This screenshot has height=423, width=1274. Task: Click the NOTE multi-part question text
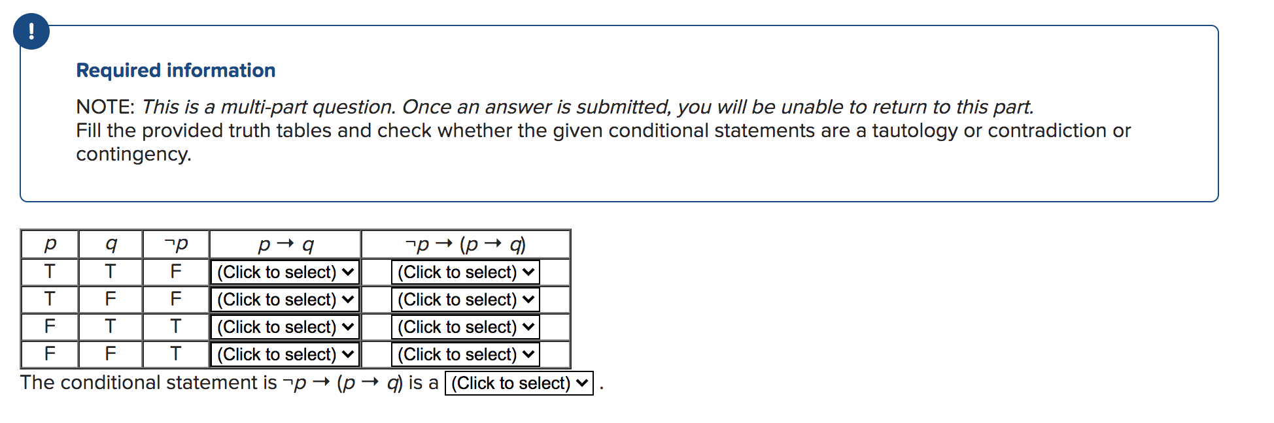555,106
